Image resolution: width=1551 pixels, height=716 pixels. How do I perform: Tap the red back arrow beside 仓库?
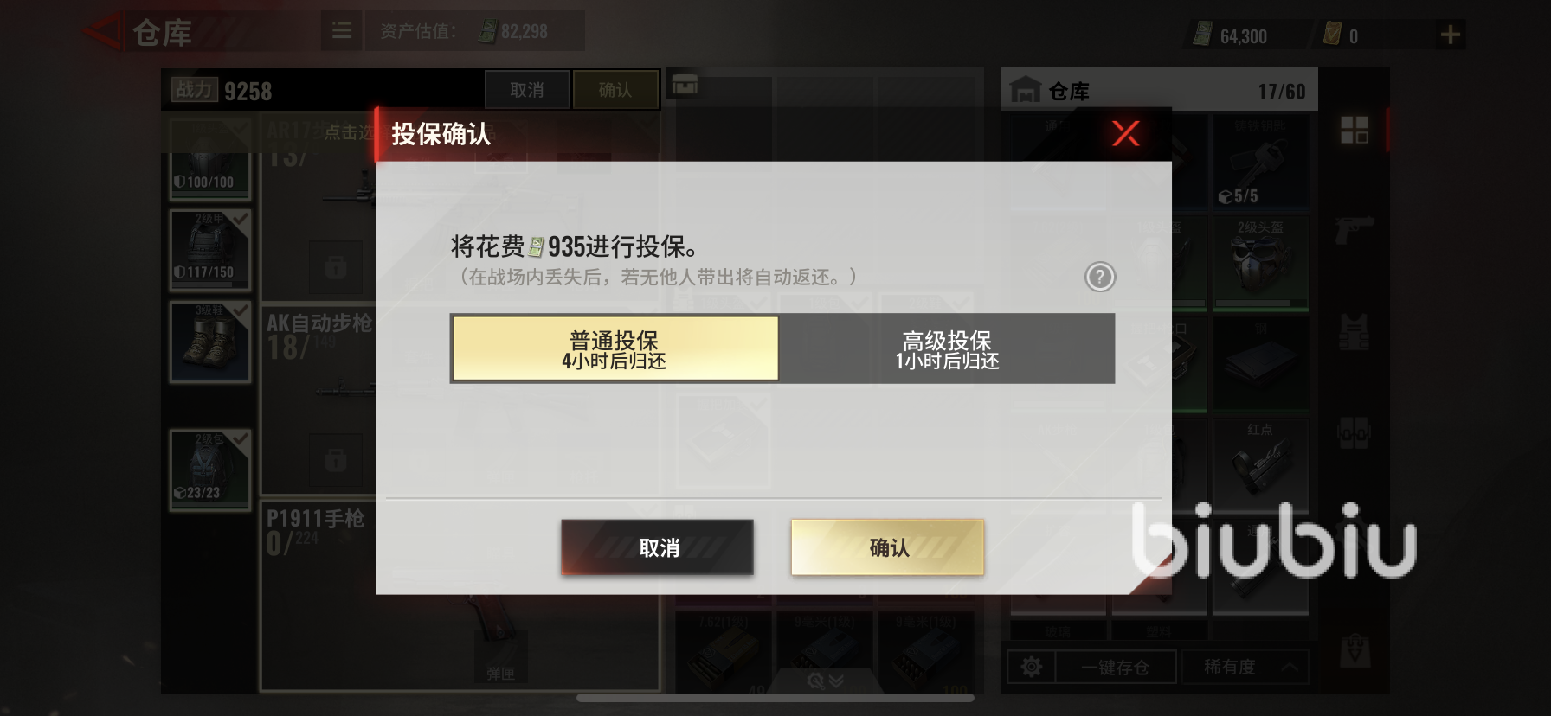103,32
